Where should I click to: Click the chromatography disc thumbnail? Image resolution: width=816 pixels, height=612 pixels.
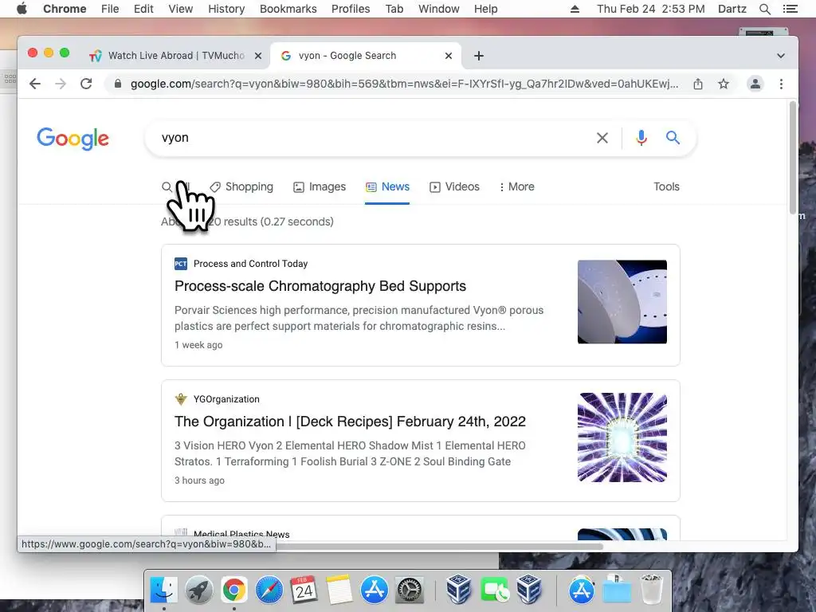(x=622, y=302)
